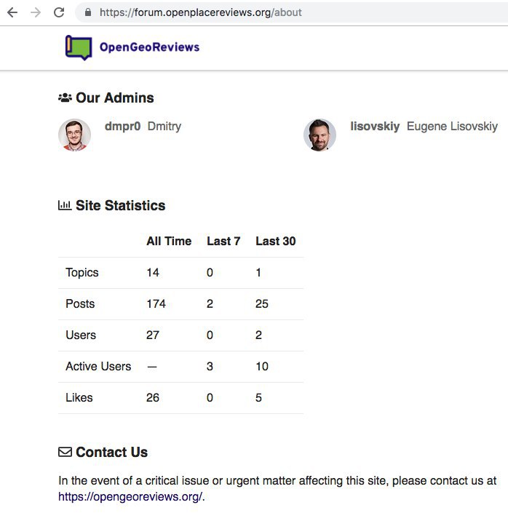Click the OpenGeoReviews green logo icon
508x521 pixels.
(79, 47)
